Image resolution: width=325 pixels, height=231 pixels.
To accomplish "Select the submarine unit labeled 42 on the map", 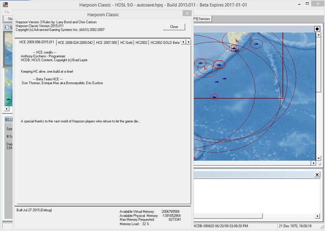I will tap(234, 48).
